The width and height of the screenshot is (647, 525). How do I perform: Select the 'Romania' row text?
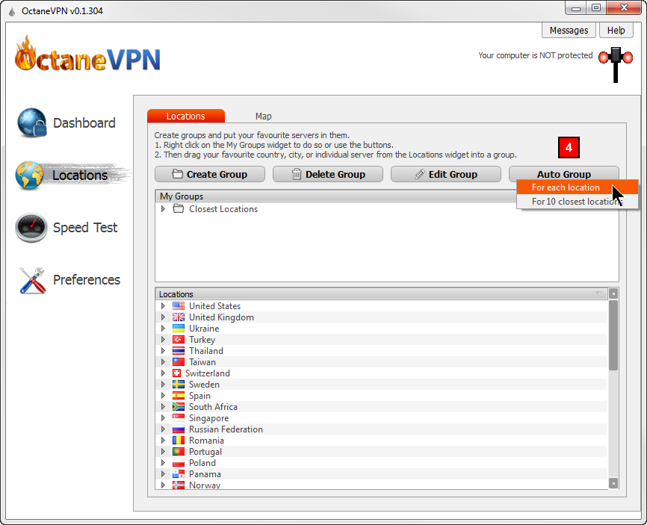206,441
